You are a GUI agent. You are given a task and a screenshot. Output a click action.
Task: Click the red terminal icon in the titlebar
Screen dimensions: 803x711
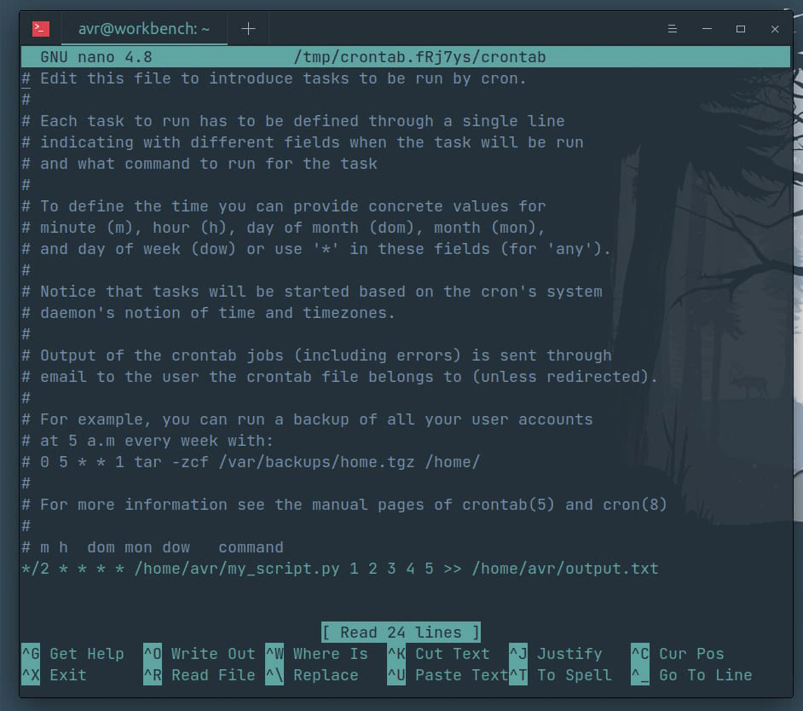point(41,27)
